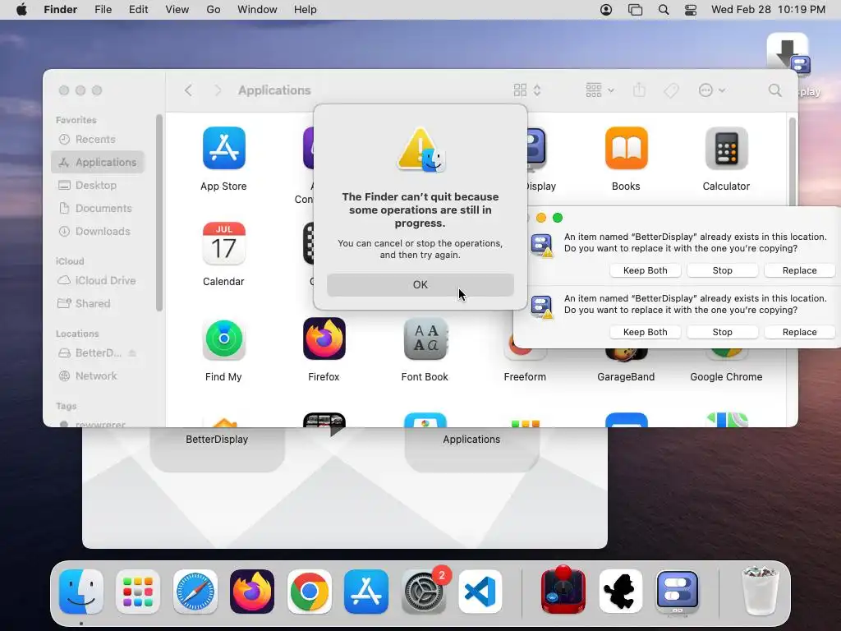This screenshot has width=841, height=631.
Task: Click the user account icon in menu bar
Action: (606, 10)
